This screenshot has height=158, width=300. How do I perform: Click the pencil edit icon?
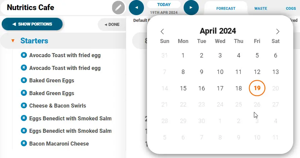tap(118, 8)
